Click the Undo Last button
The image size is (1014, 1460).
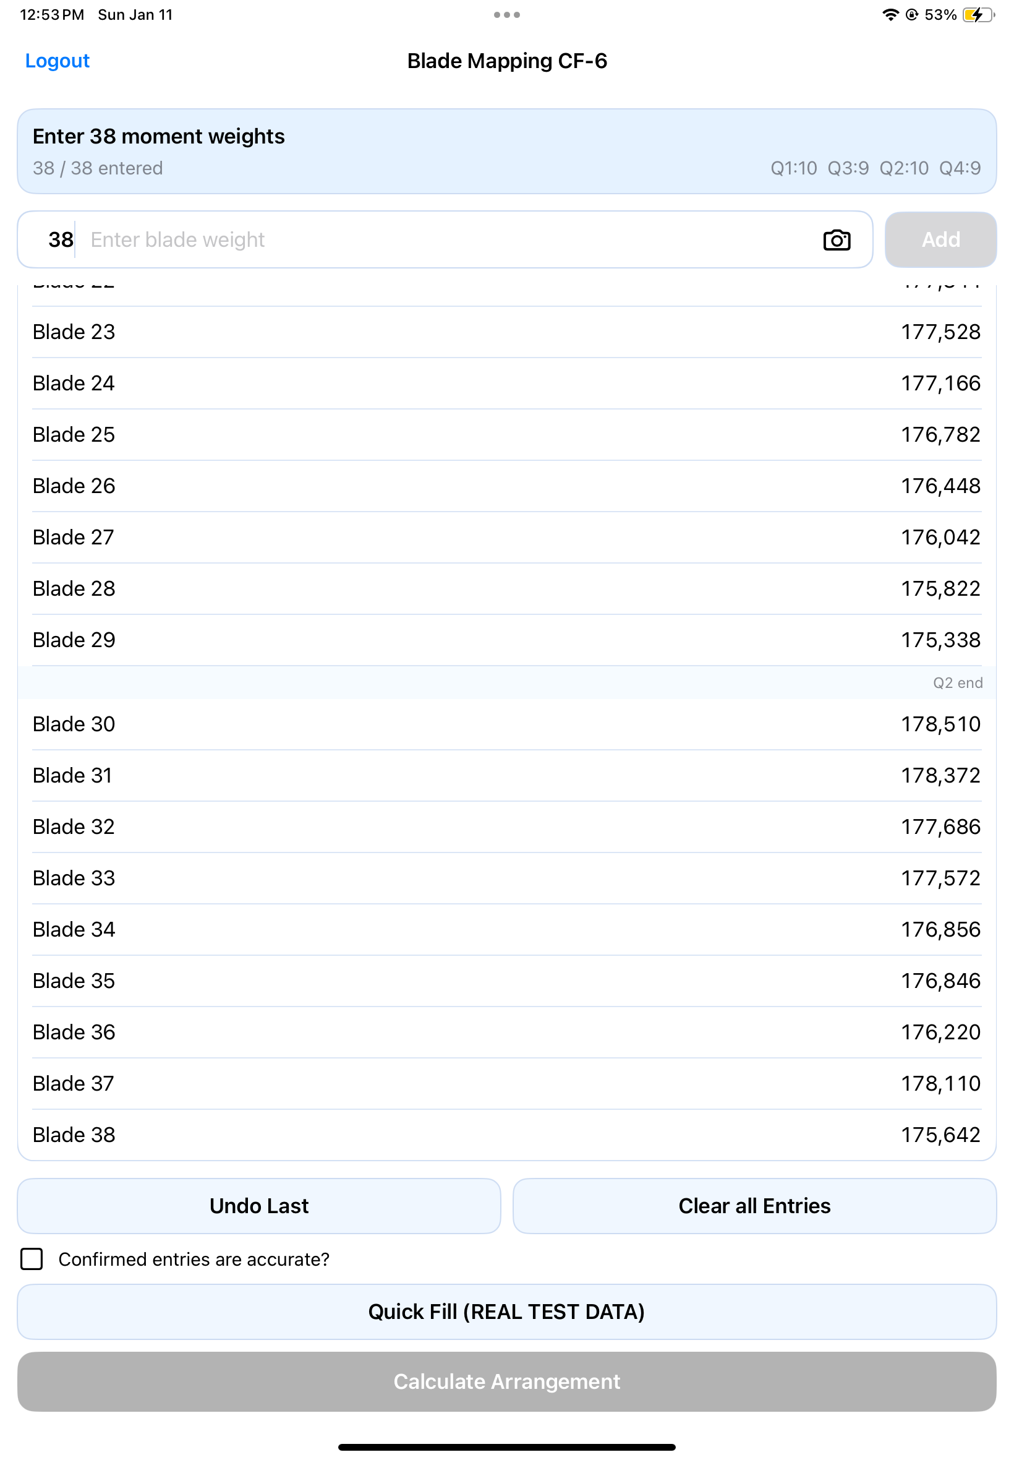(x=258, y=1206)
